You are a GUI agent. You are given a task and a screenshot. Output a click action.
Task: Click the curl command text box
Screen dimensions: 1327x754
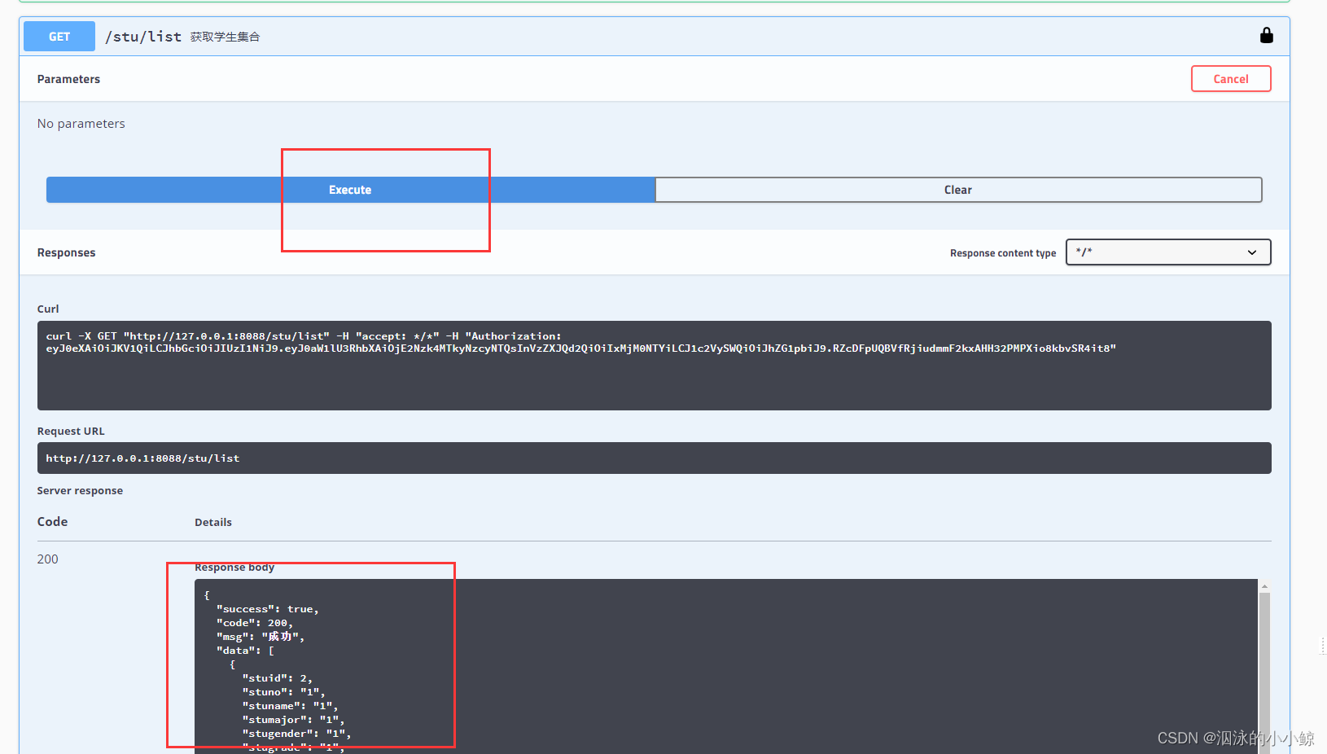tap(654, 366)
